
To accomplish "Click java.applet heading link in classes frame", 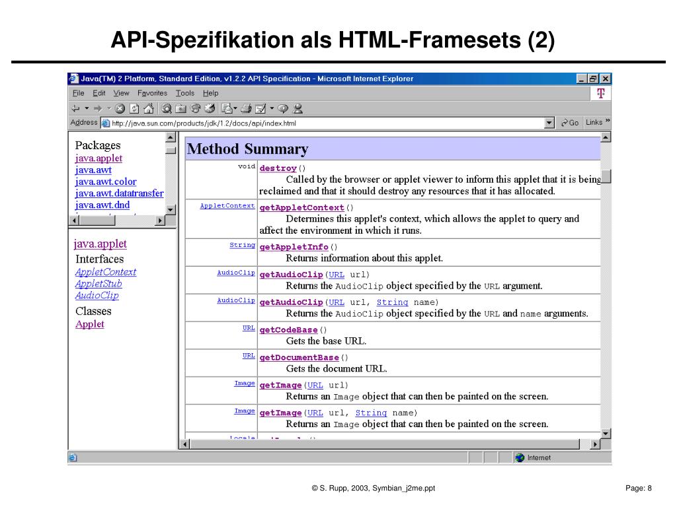I will pyautogui.click(x=100, y=244).
